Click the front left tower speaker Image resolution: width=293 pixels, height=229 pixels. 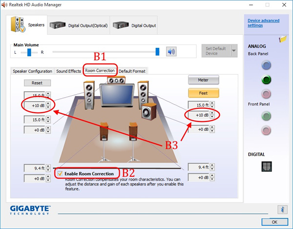tap(89, 95)
